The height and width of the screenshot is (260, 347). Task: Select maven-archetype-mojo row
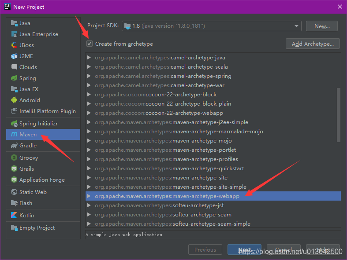point(213,141)
